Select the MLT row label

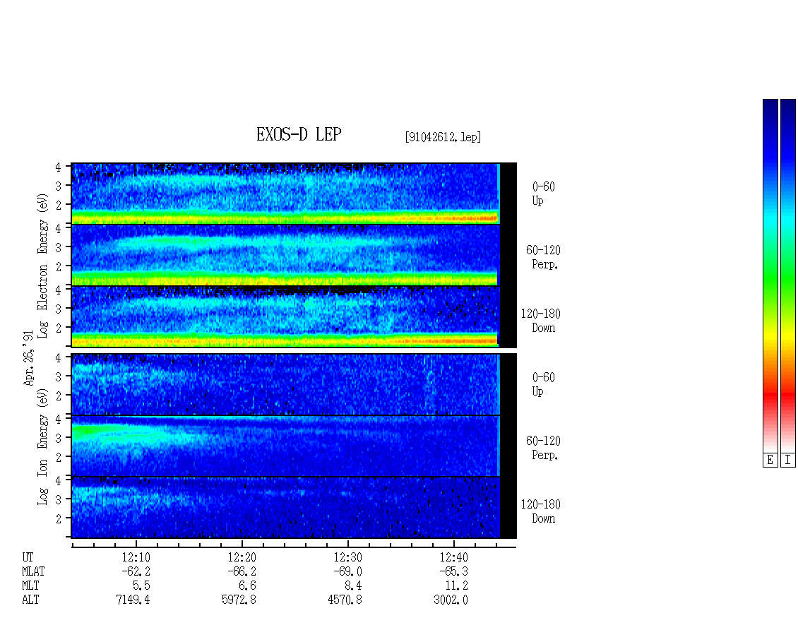(30, 586)
